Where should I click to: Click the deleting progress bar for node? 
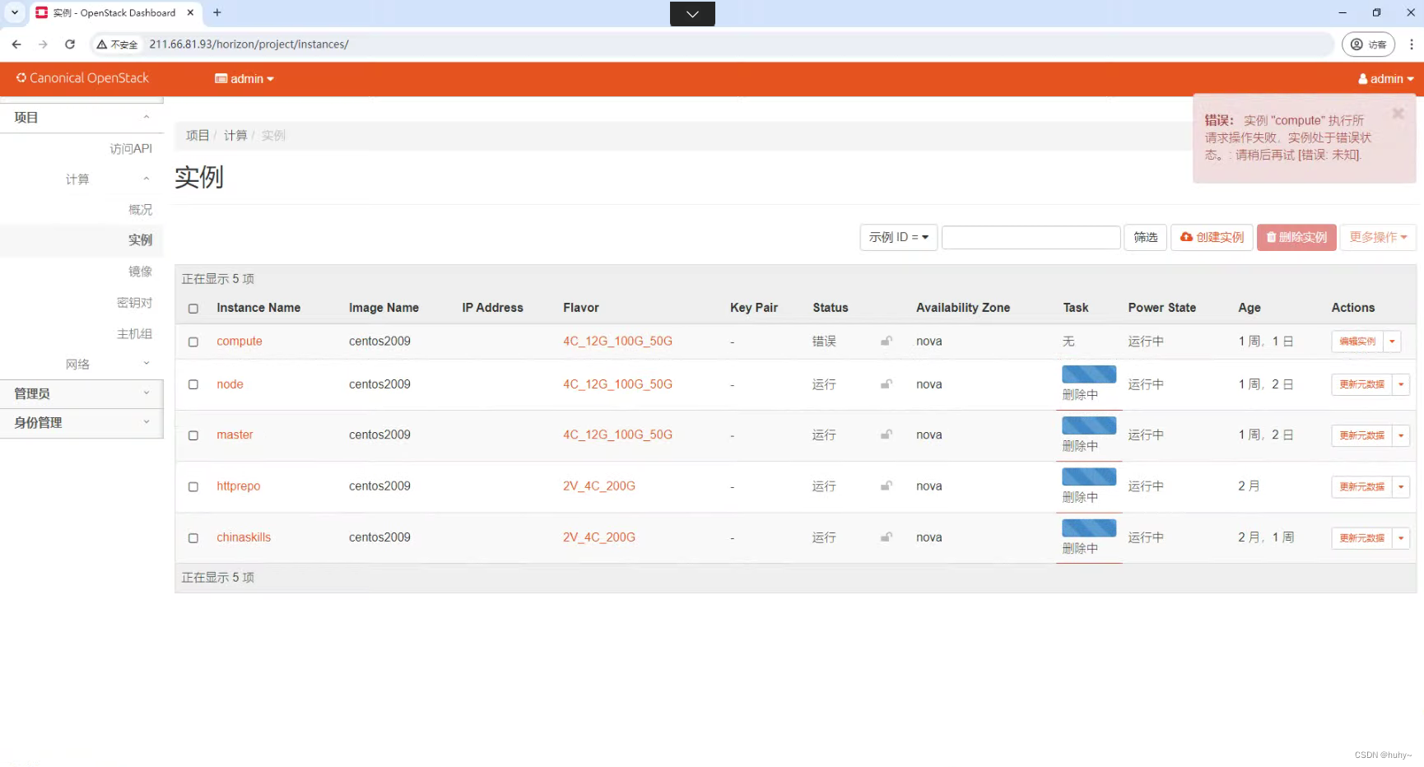(x=1089, y=374)
